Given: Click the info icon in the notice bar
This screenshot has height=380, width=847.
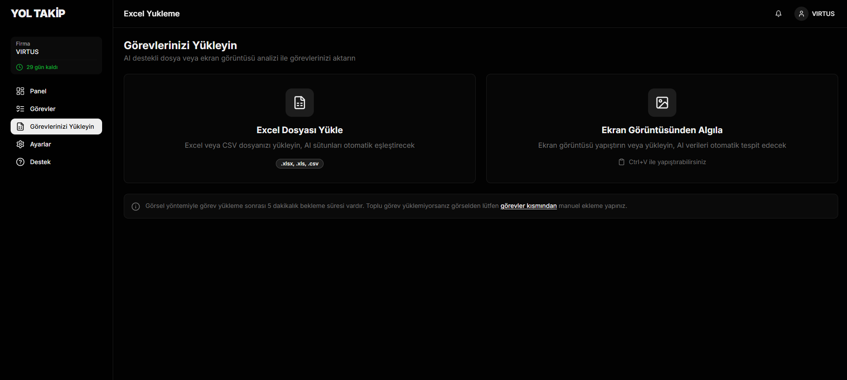Looking at the screenshot, I should 136,207.
